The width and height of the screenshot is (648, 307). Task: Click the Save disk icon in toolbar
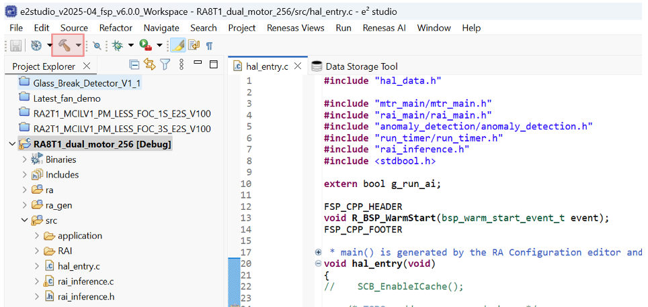15,46
